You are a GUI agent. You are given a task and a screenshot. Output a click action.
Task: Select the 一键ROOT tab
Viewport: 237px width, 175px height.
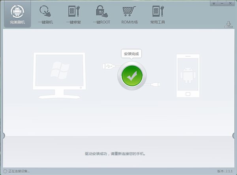click(102, 15)
